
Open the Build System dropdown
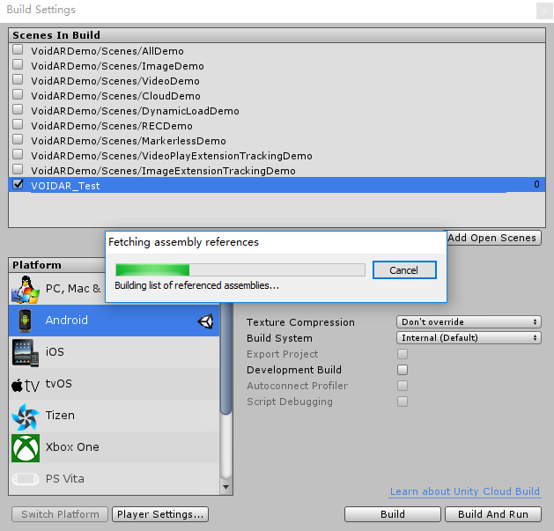(469, 338)
